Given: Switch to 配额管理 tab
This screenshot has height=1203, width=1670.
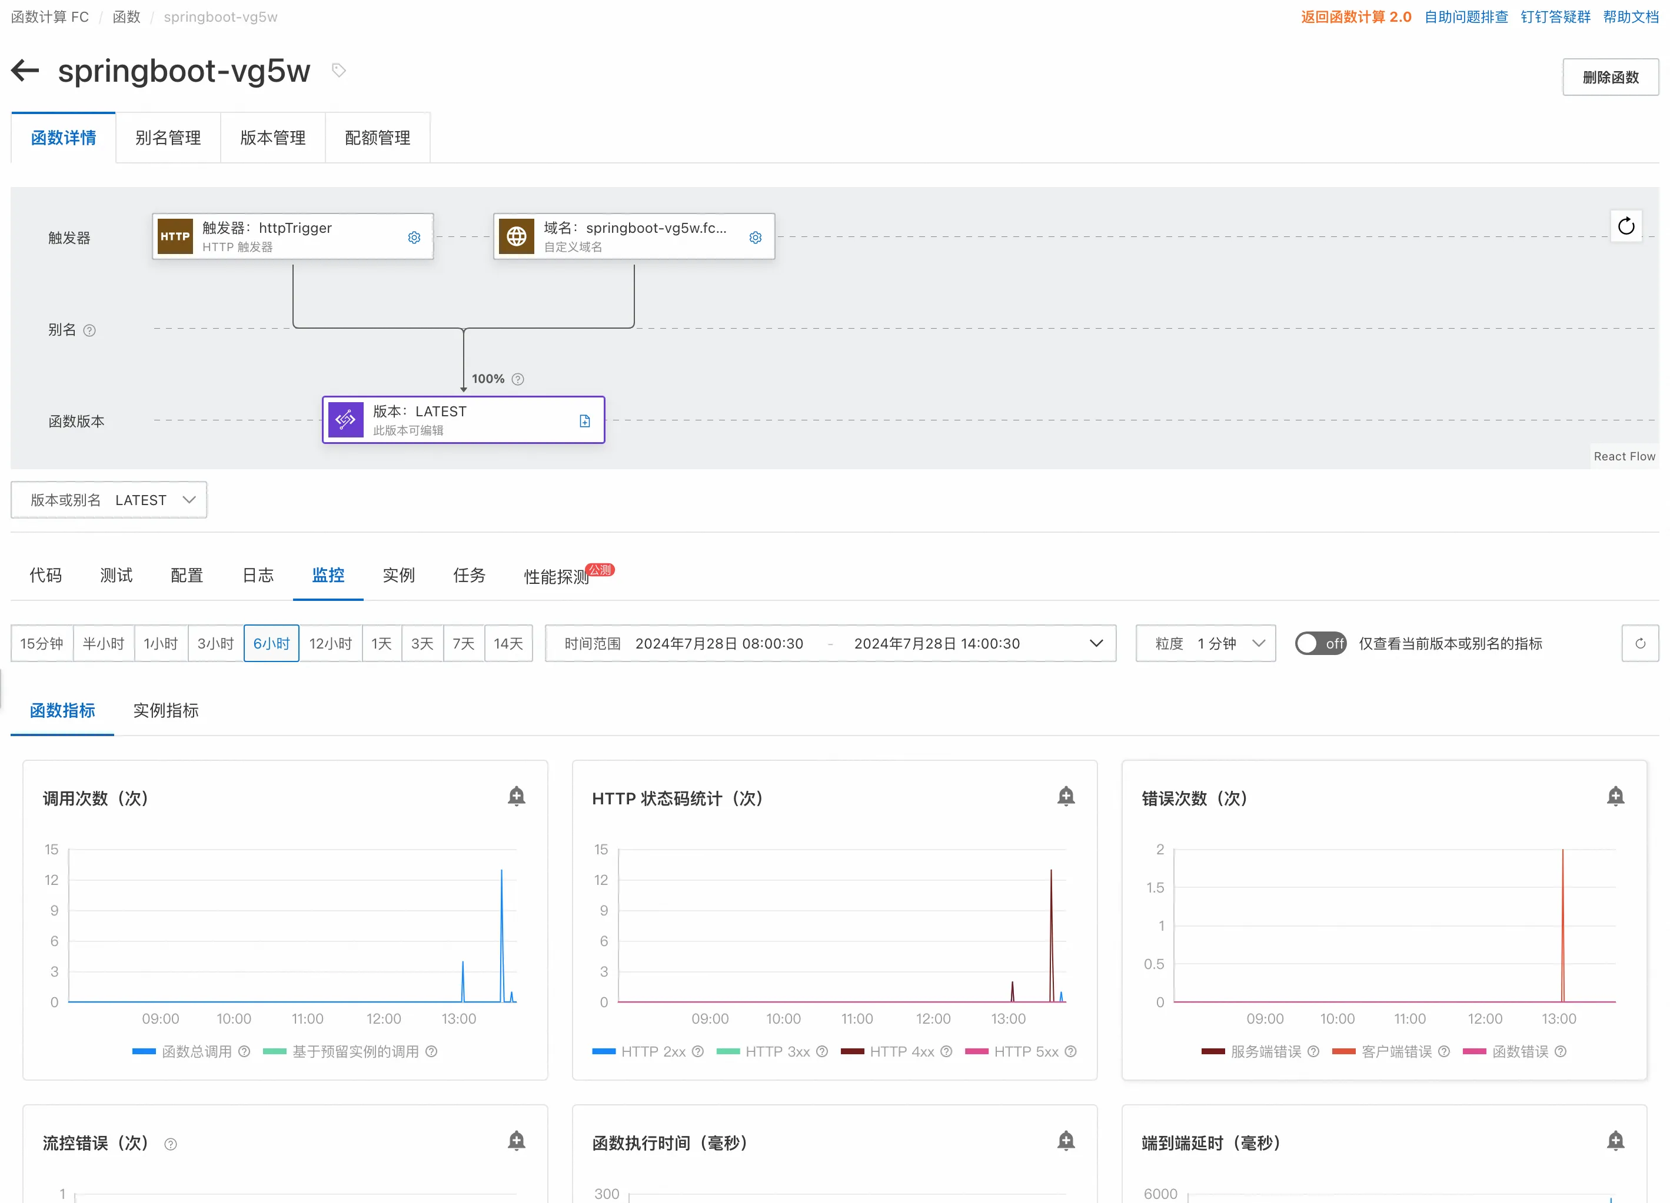Looking at the screenshot, I should (377, 138).
